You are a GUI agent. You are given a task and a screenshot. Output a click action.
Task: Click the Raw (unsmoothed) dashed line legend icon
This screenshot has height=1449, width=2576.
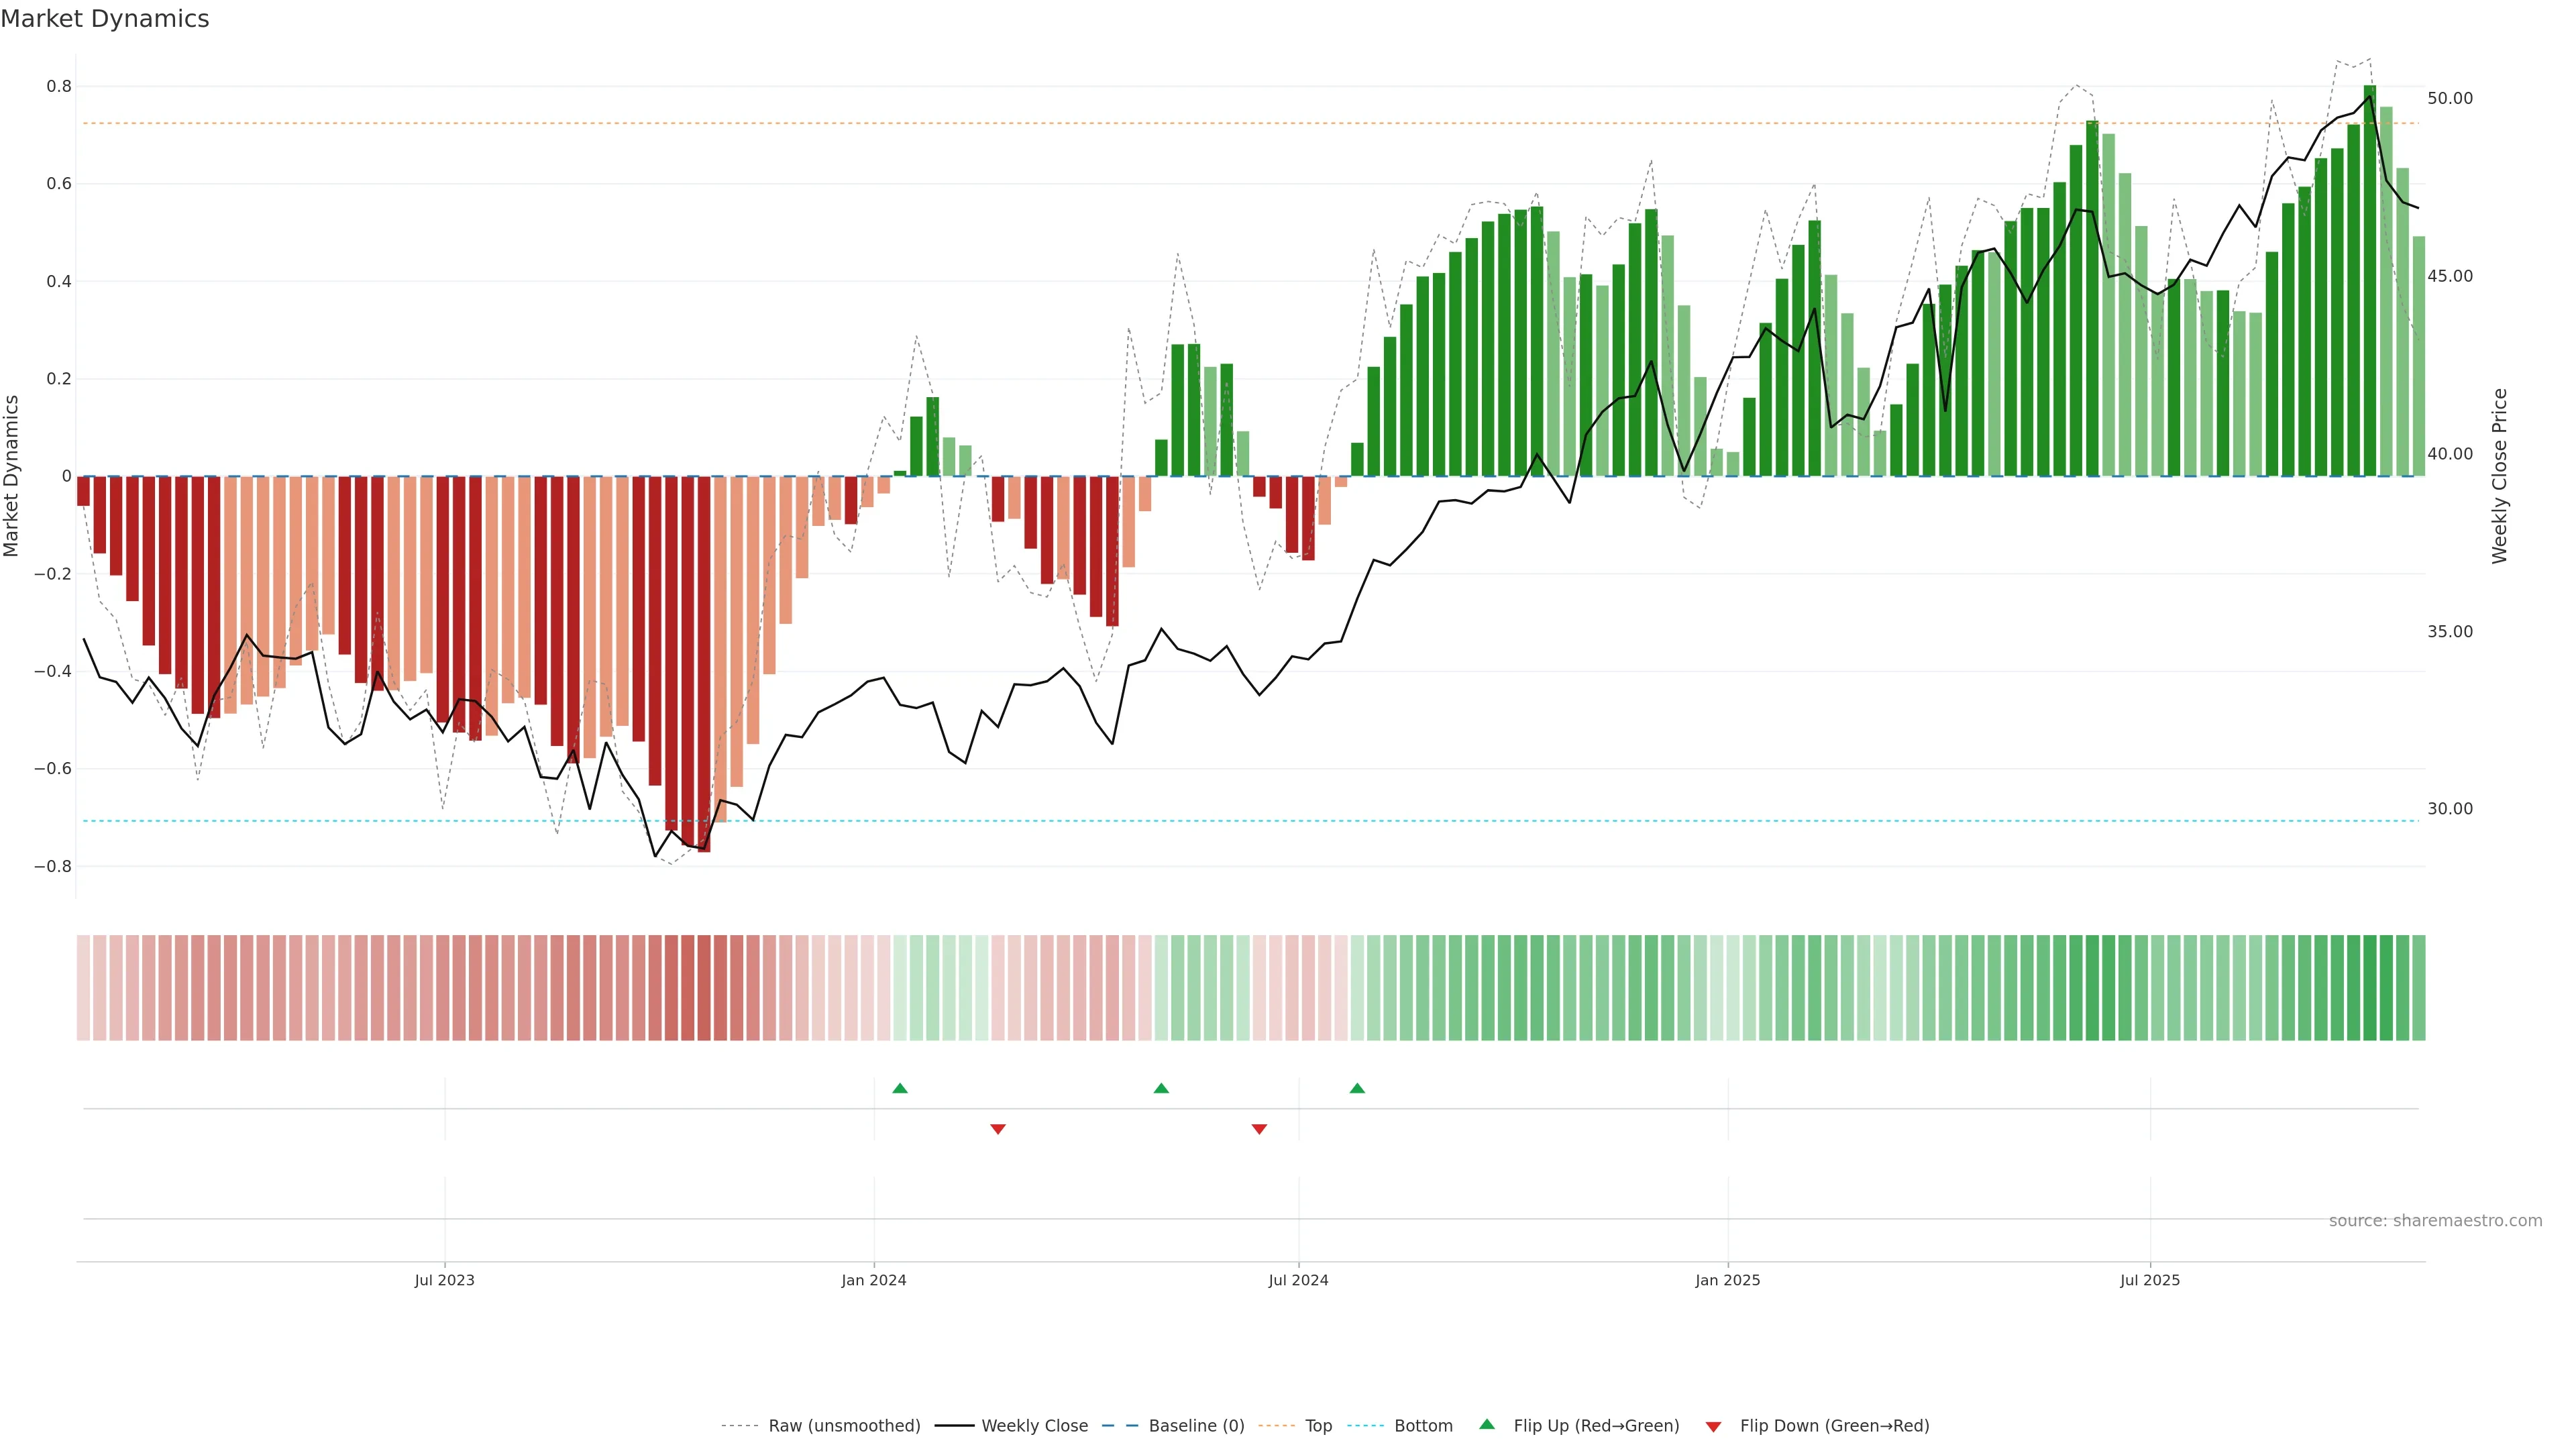pyautogui.click(x=739, y=1426)
